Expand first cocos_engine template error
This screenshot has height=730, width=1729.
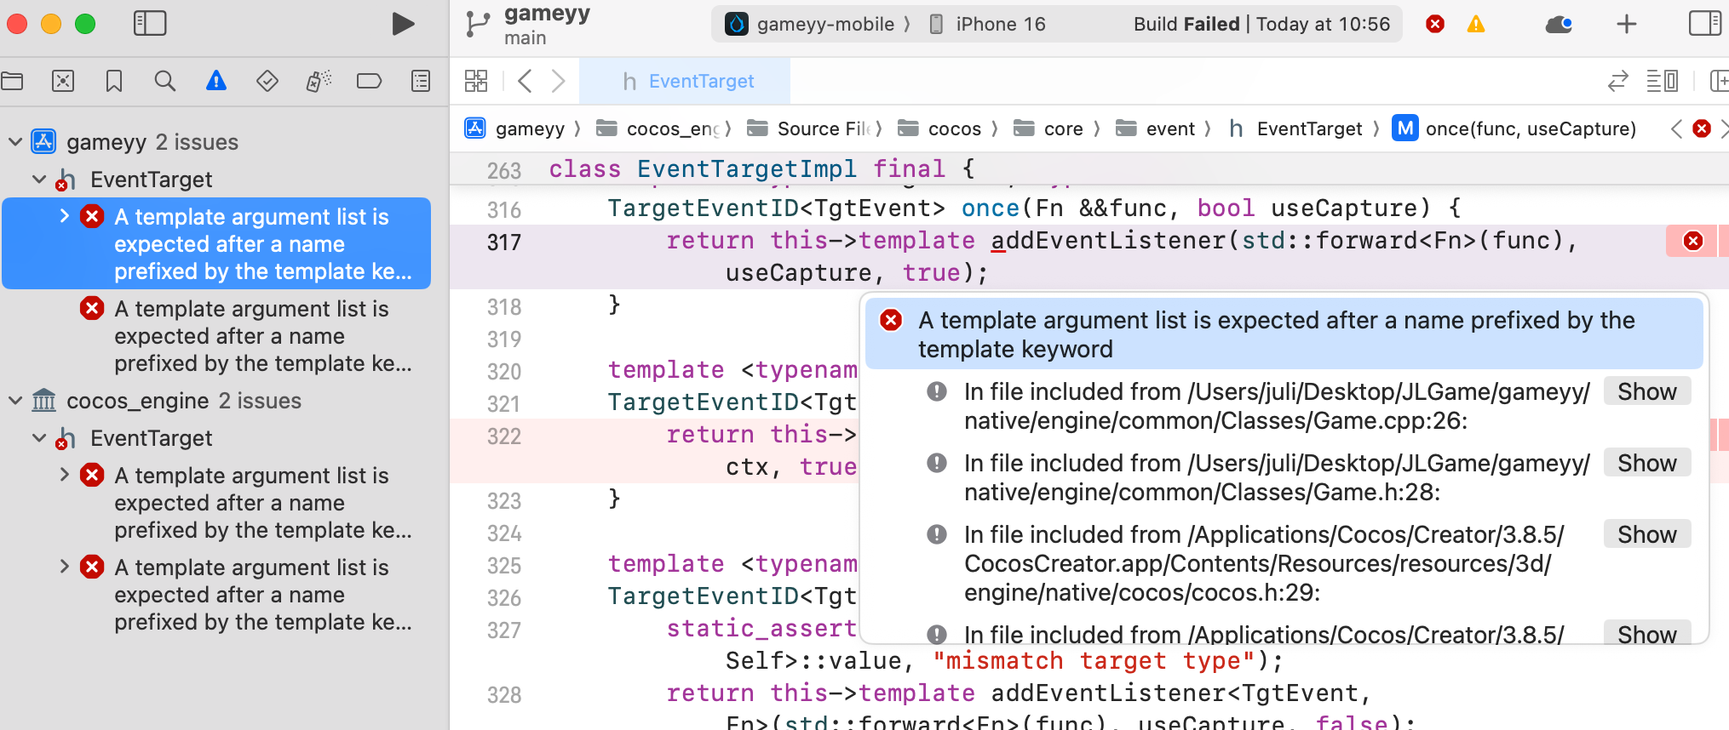click(65, 475)
